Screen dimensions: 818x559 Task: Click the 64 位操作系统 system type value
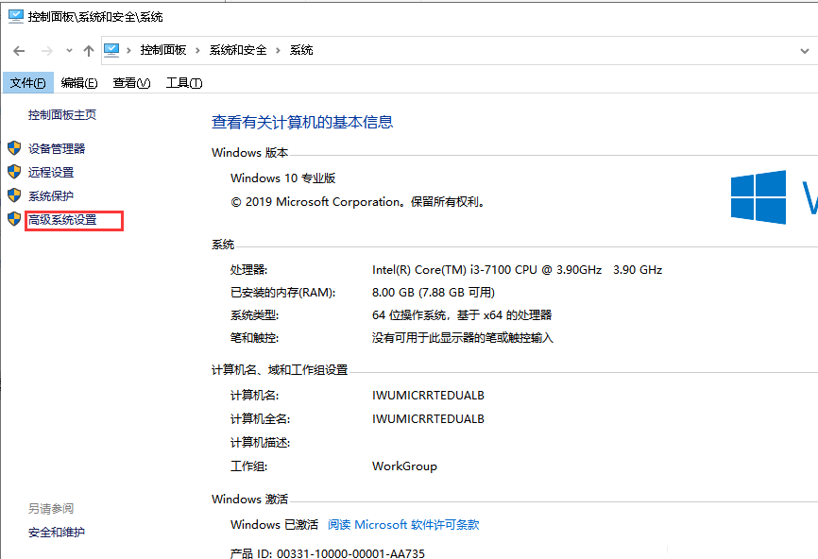click(x=462, y=315)
